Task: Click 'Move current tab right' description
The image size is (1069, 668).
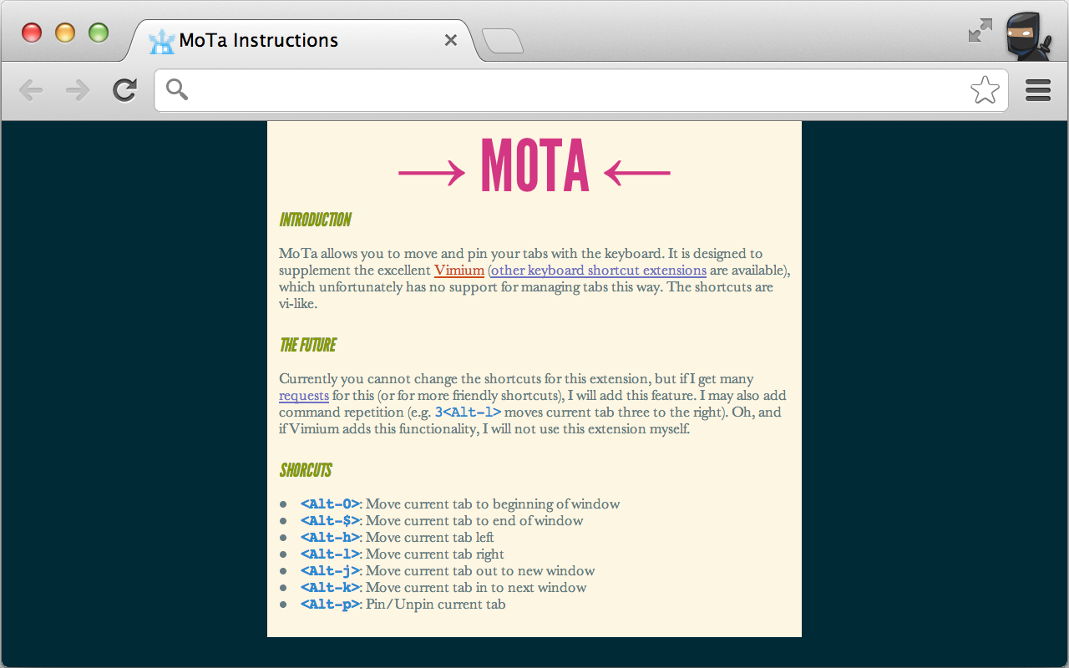Action: coord(435,554)
